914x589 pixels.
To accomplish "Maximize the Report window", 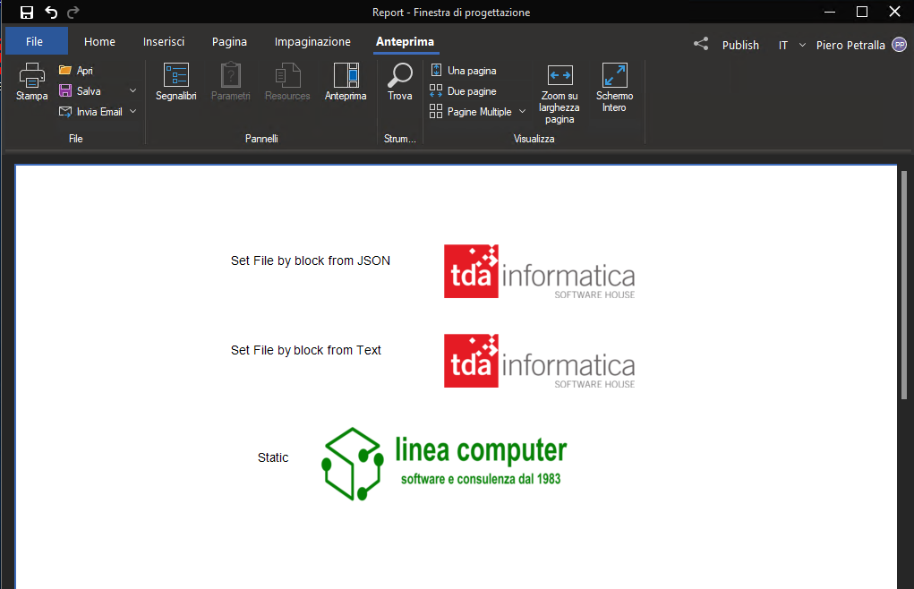I will coord(862,12).
